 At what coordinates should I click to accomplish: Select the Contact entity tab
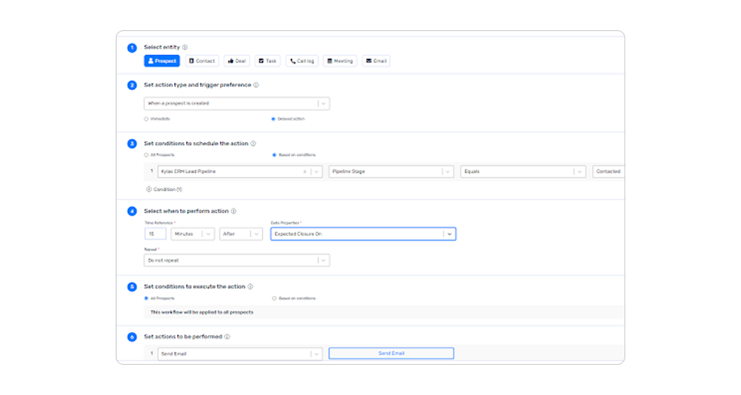[x=202, y=61]
